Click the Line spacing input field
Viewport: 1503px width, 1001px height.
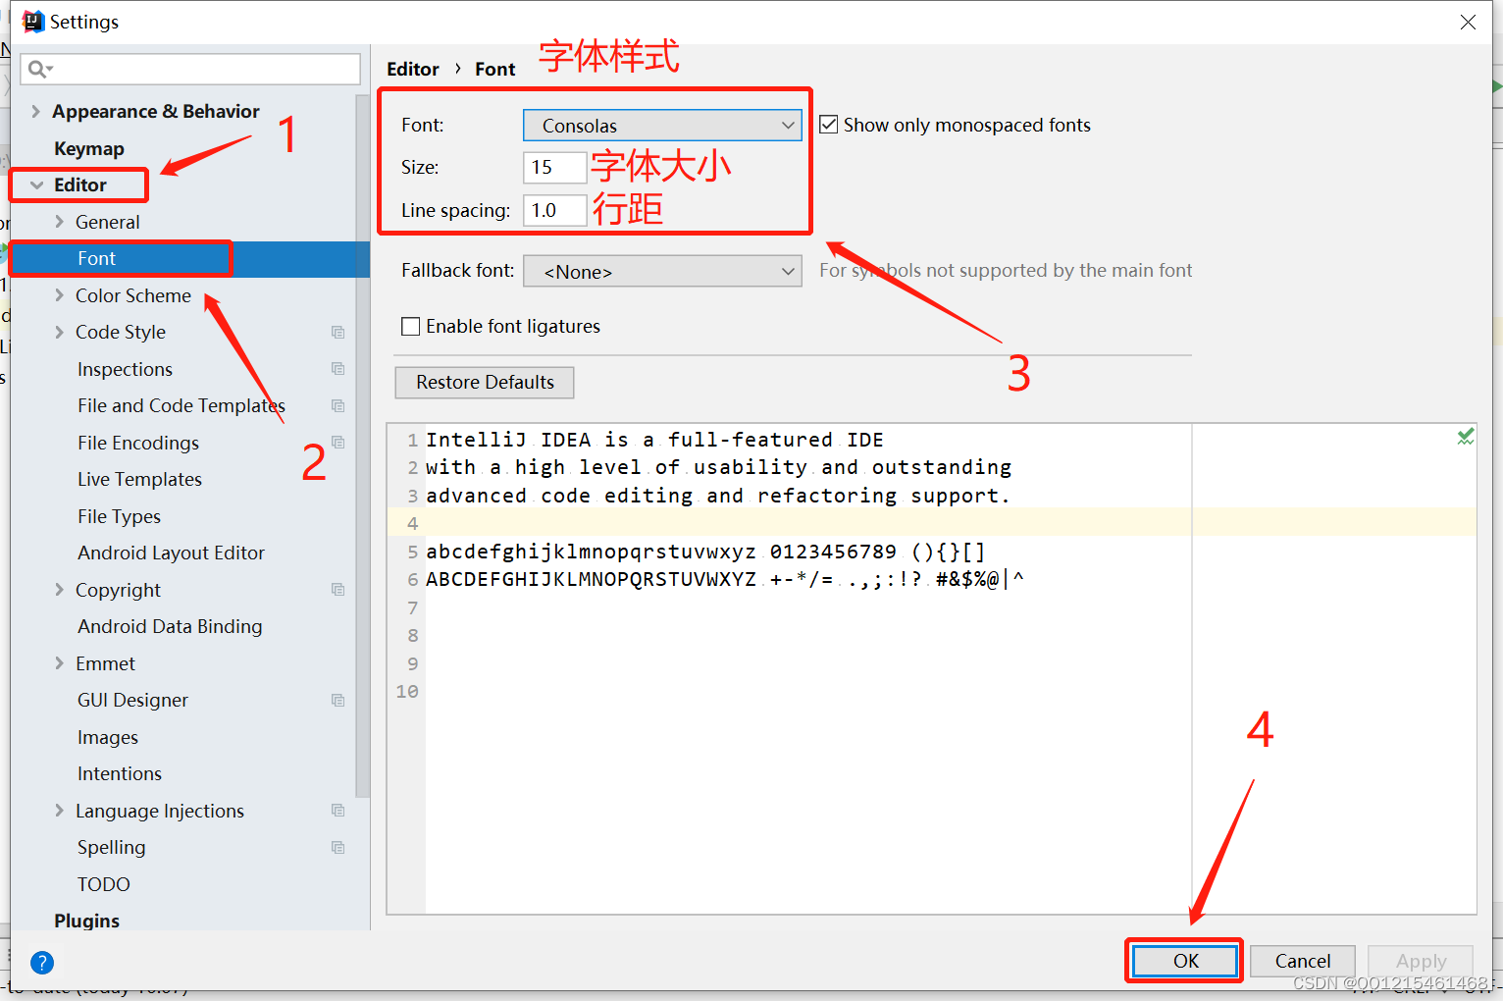point(555,210)
